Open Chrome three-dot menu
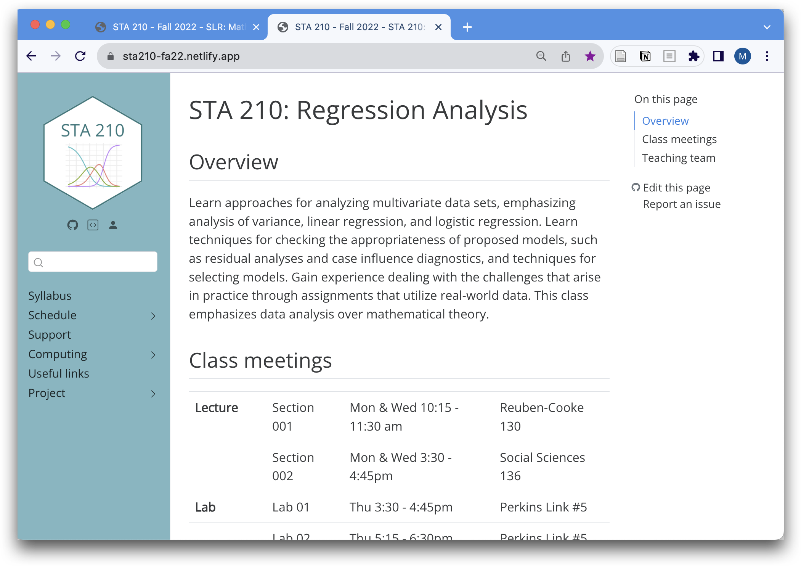 [767, 56]
